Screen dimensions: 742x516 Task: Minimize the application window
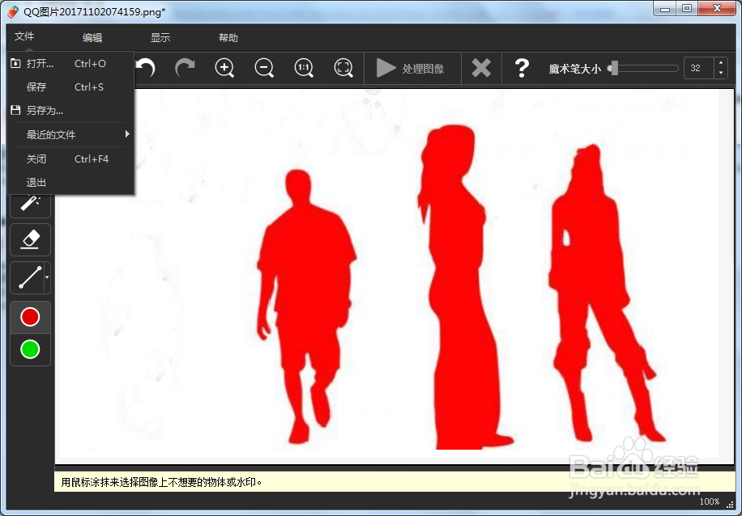pyautogui.click(x=665, y=10)
